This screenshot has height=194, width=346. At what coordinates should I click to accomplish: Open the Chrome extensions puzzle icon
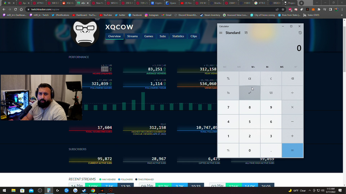click(x=319, y=10)
